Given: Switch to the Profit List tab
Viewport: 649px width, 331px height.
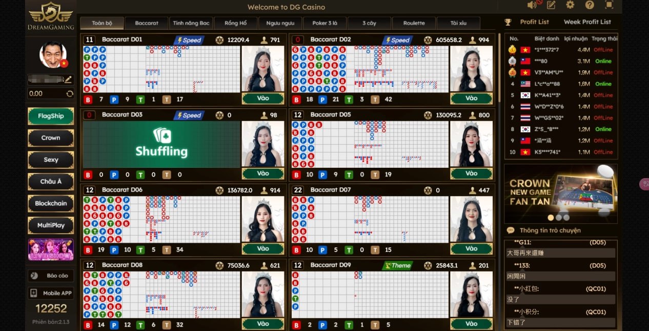Looking at the screenshot, I should click(534, 22).
